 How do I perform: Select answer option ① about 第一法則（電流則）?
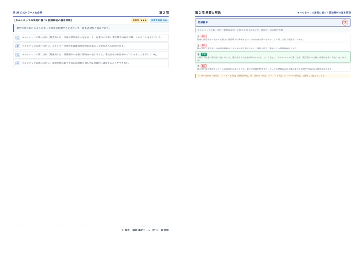(x=91, y=38)
